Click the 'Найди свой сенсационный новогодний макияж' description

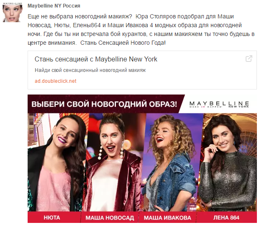click(x=90, y=70)
